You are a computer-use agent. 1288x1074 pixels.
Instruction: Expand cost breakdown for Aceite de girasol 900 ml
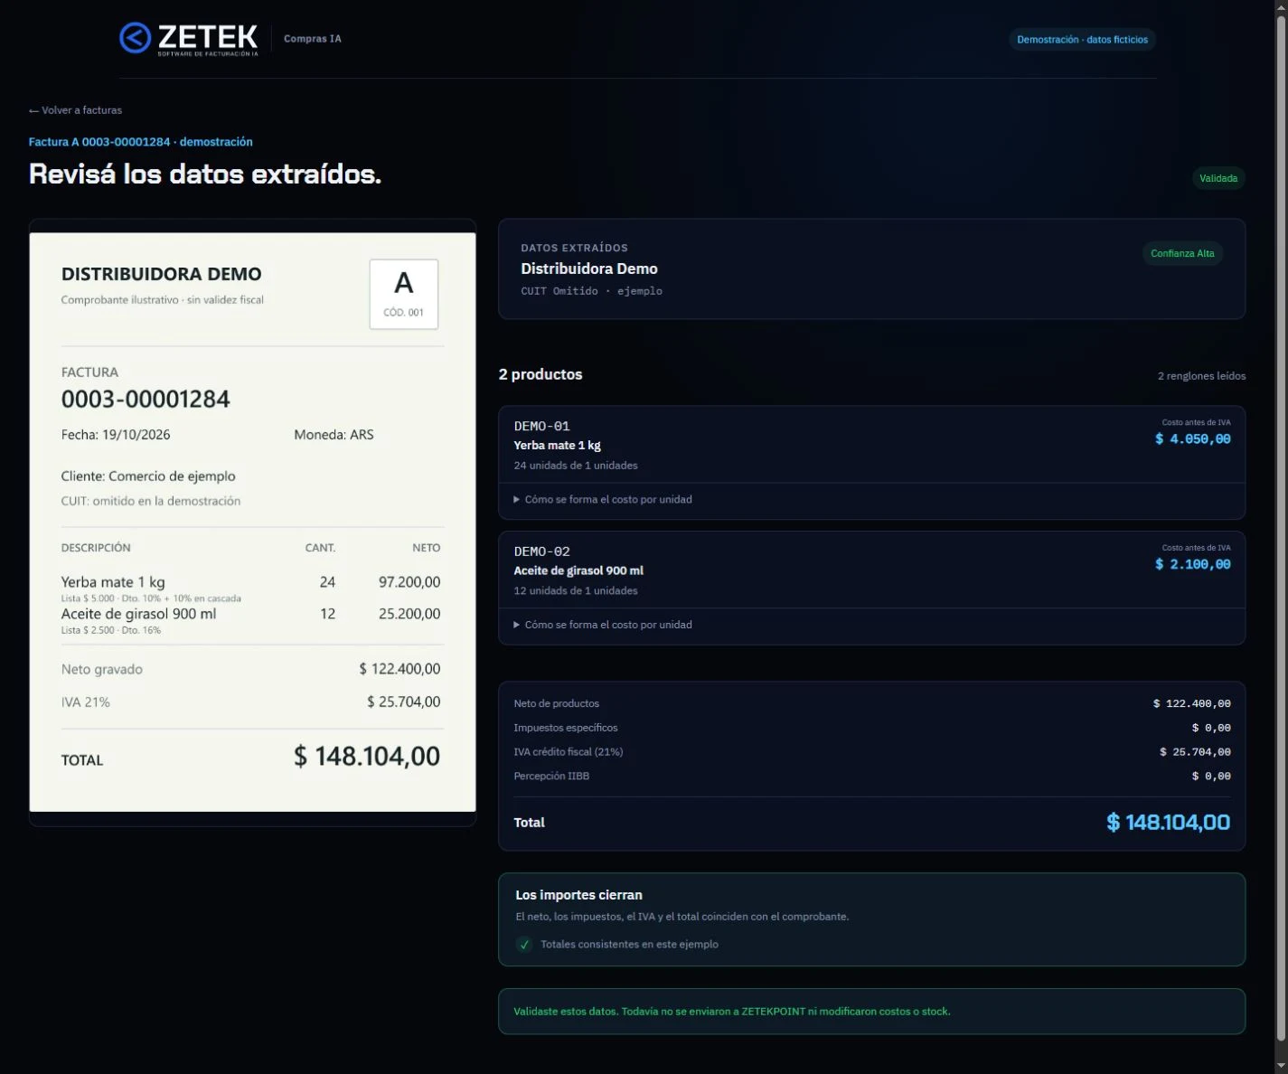tap(603, 625)
